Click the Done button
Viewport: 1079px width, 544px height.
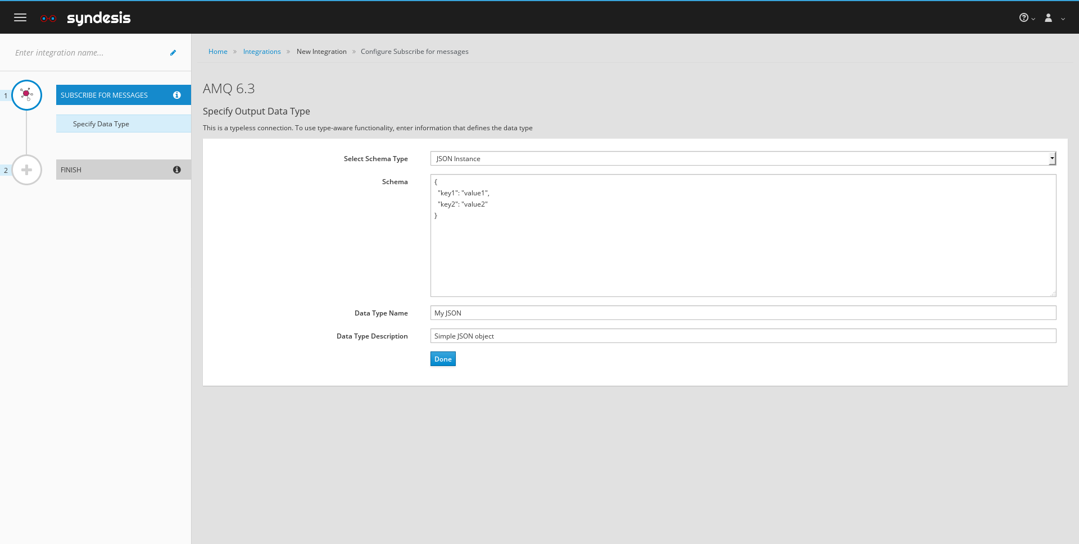[443, 359]
